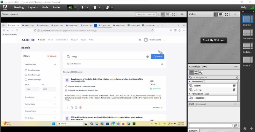
Task: Open Share pod options menu
Action: click(183, 14)
